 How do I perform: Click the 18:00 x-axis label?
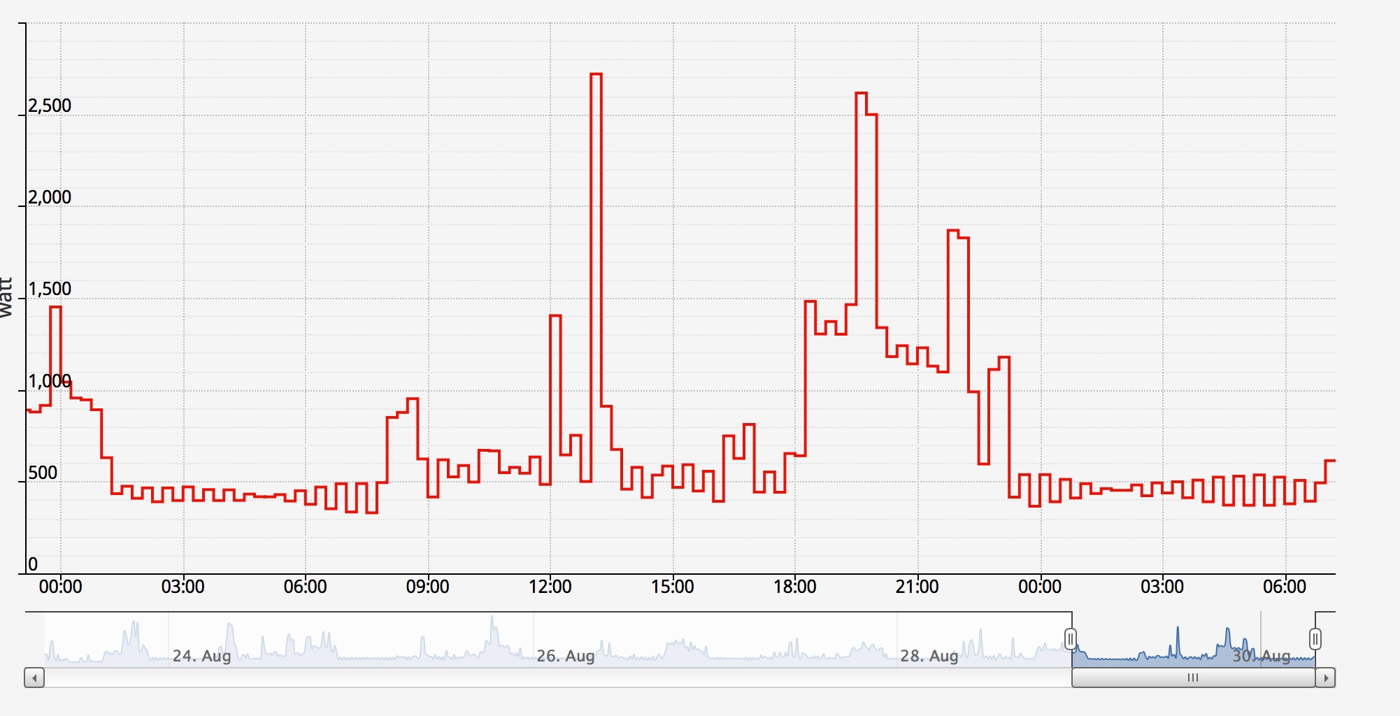[794, 587]
